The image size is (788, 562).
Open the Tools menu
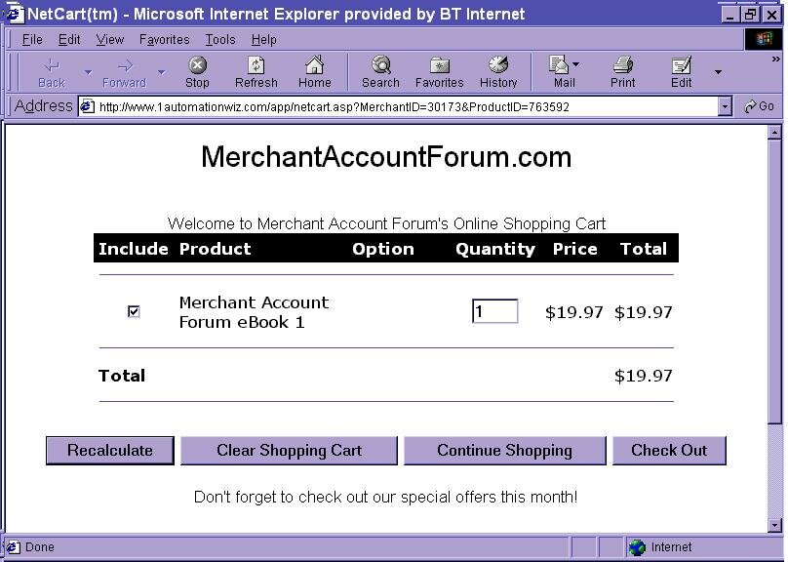pos(219,39)
